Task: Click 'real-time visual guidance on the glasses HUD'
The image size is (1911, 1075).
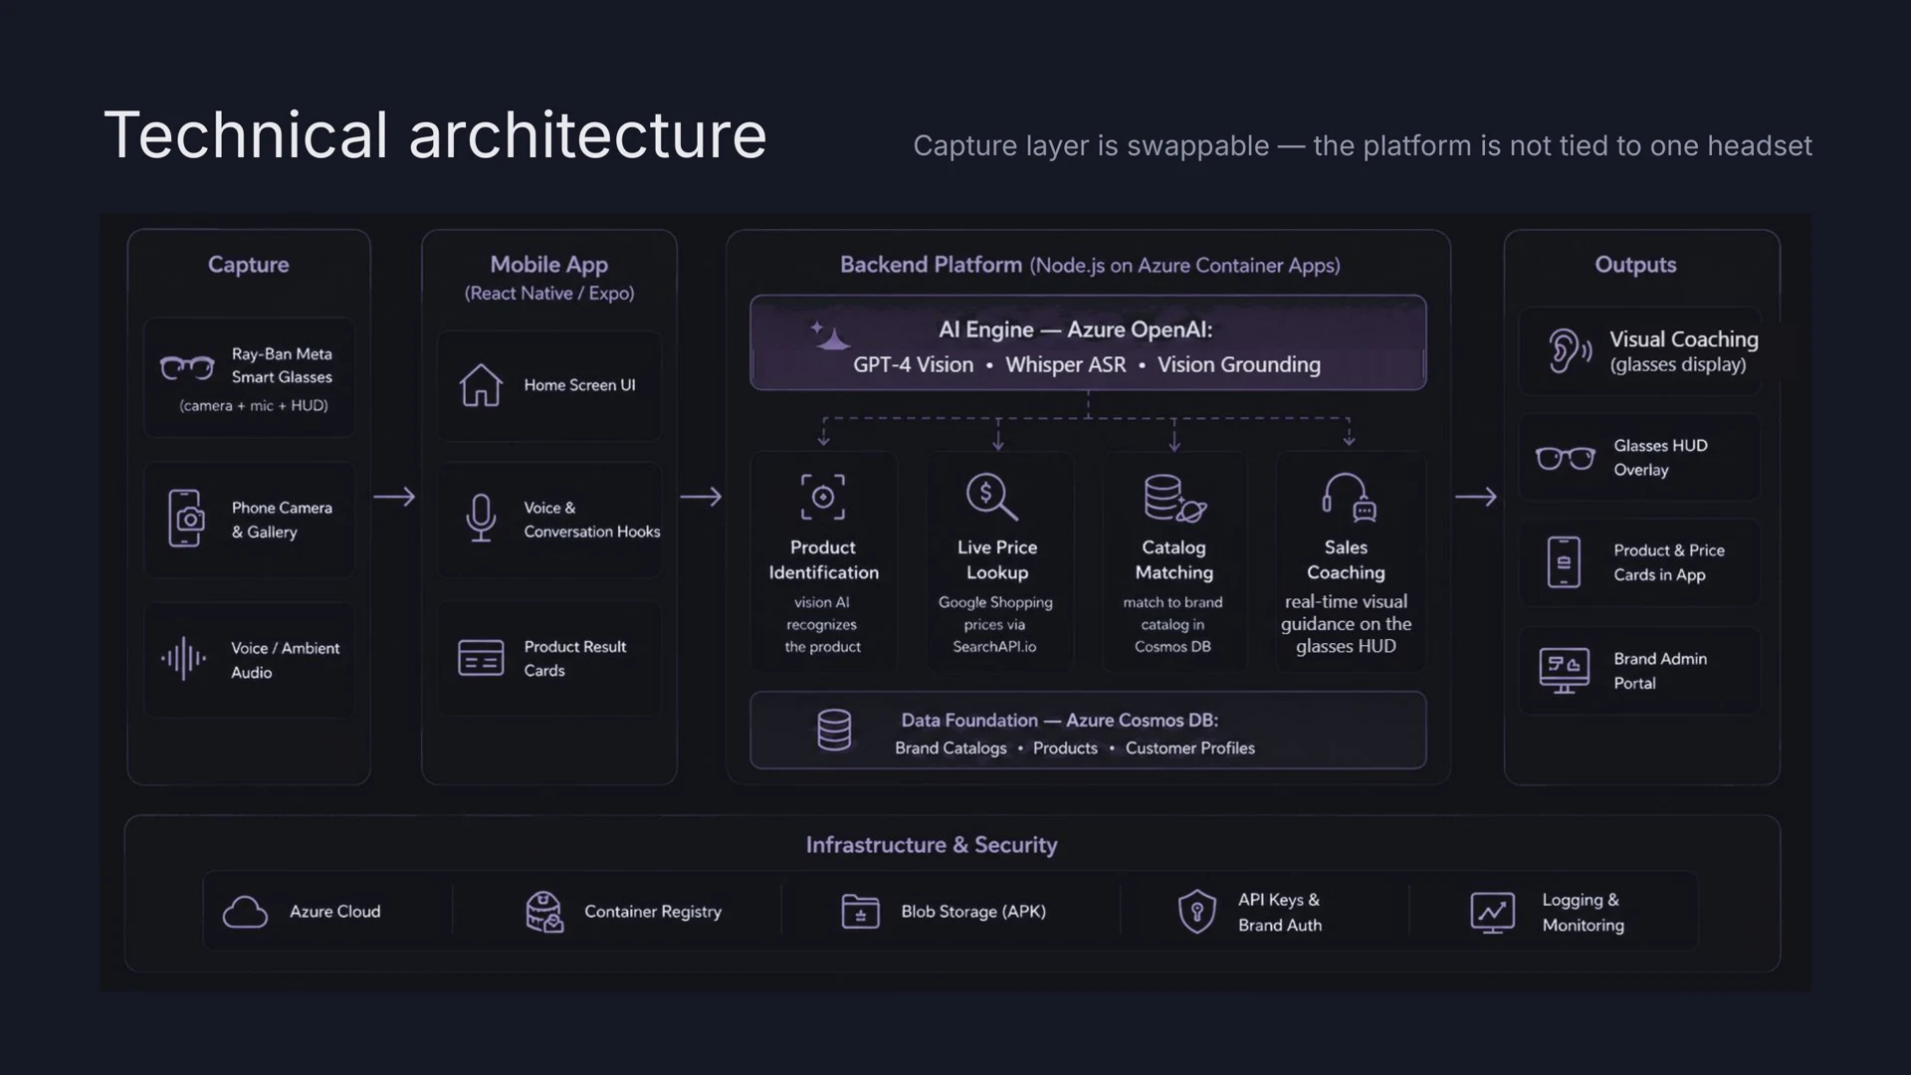Action: tap(1346, 624)
